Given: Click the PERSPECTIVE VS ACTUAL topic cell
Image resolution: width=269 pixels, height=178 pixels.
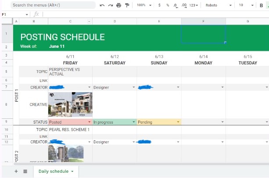Looking at the screenshot, I should pyautogui.click(x=70, y=71).
